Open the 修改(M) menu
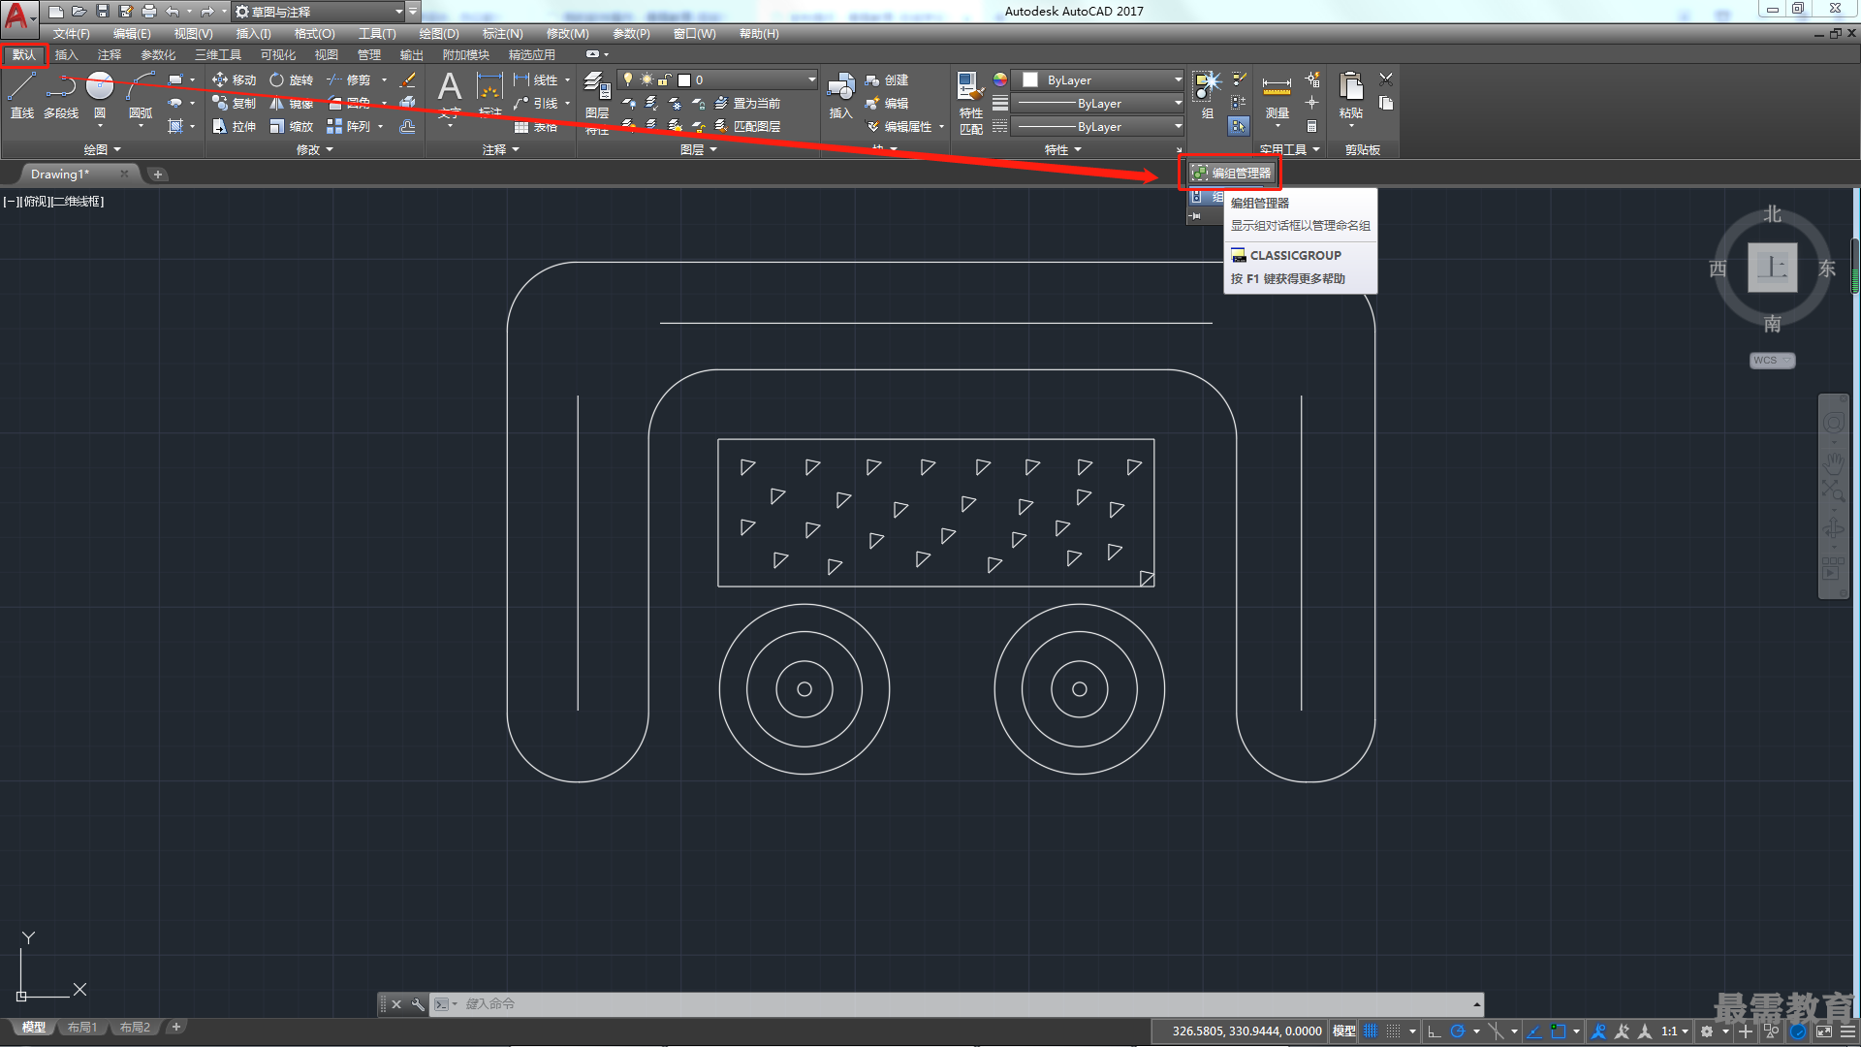 coord(567,33)
